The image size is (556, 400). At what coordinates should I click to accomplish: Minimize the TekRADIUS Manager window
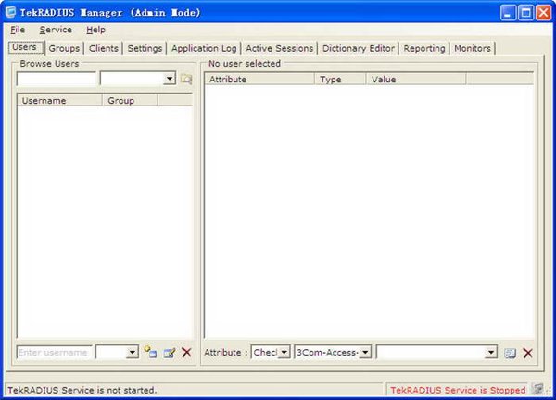click(508, 13)
